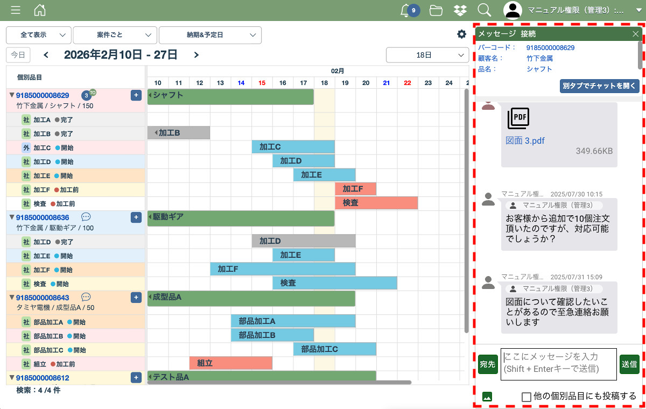The width and height of the screenshot is (646, 409).
Task: Open the search magnifier icon
Action: (x=484, y=10)
